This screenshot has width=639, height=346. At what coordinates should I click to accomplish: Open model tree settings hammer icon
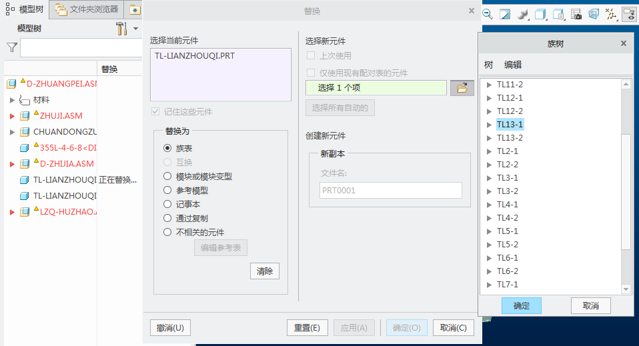pos(121,29)
